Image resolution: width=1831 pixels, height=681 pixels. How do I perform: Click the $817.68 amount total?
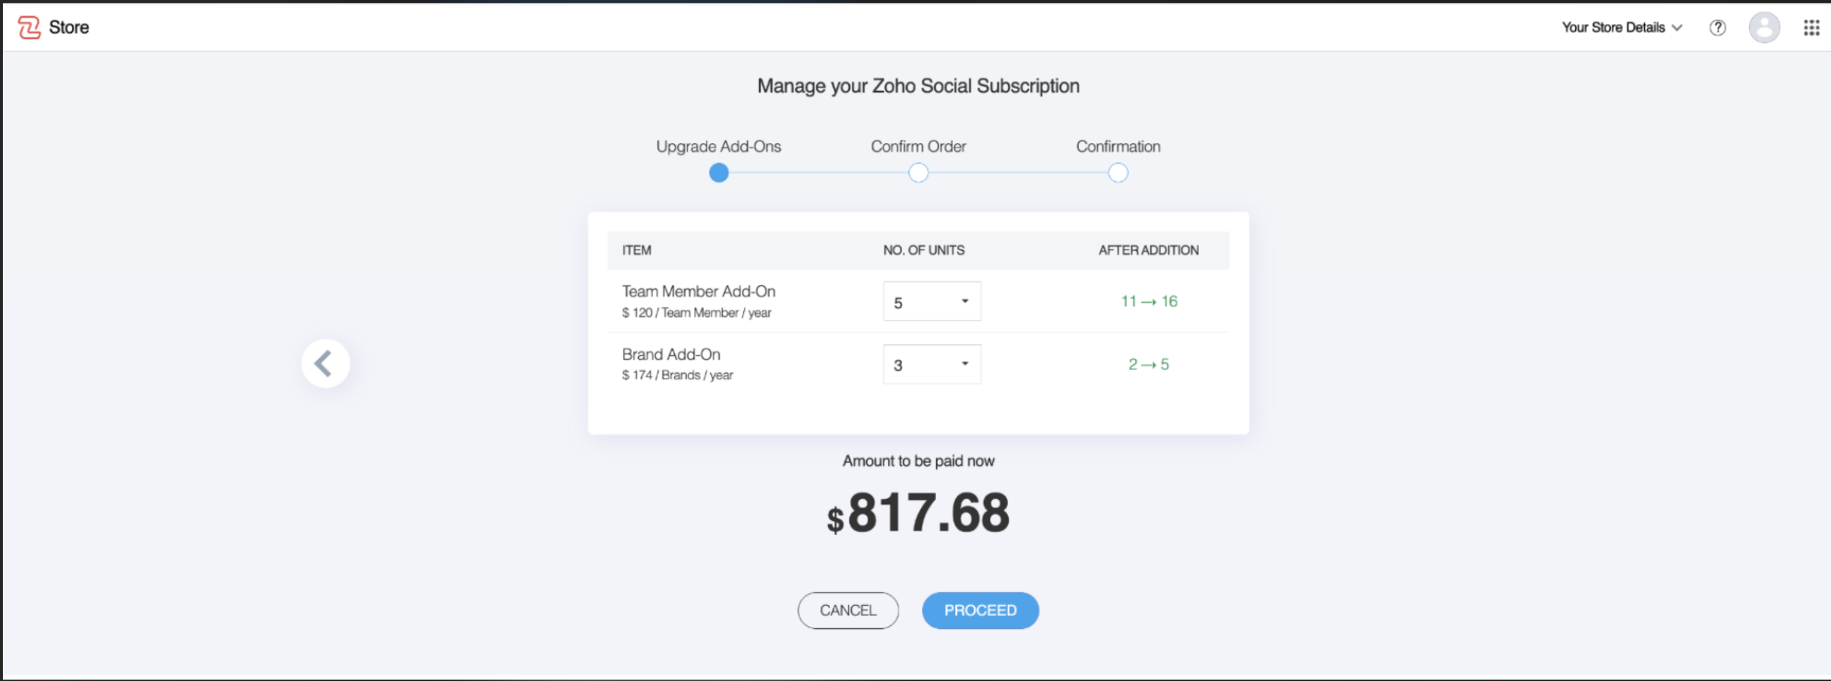pos(918,513)
